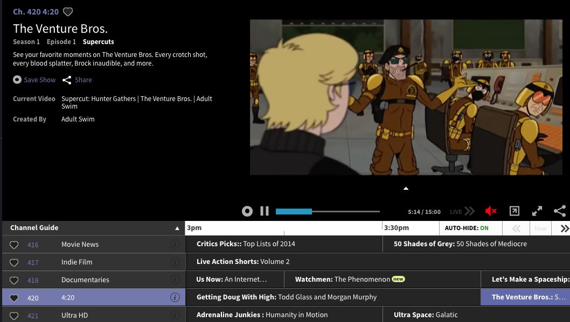
Task: Toggle AUTO-HIDE setting
Action: point(467,228)
